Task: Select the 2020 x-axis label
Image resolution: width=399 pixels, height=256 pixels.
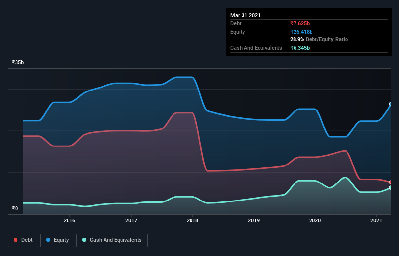Action: [x=315, y=220]
